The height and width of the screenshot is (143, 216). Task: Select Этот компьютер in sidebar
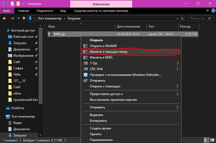coord(20,116)
